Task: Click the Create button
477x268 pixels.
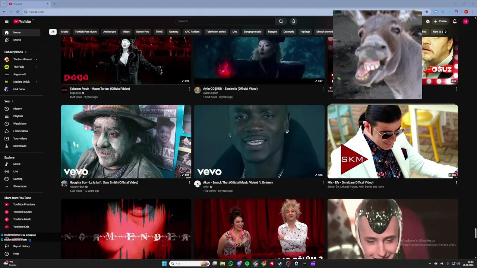Action: click(440, 21)
